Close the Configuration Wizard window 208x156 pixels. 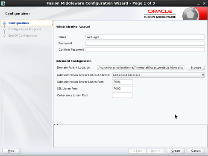pos(204,3)
